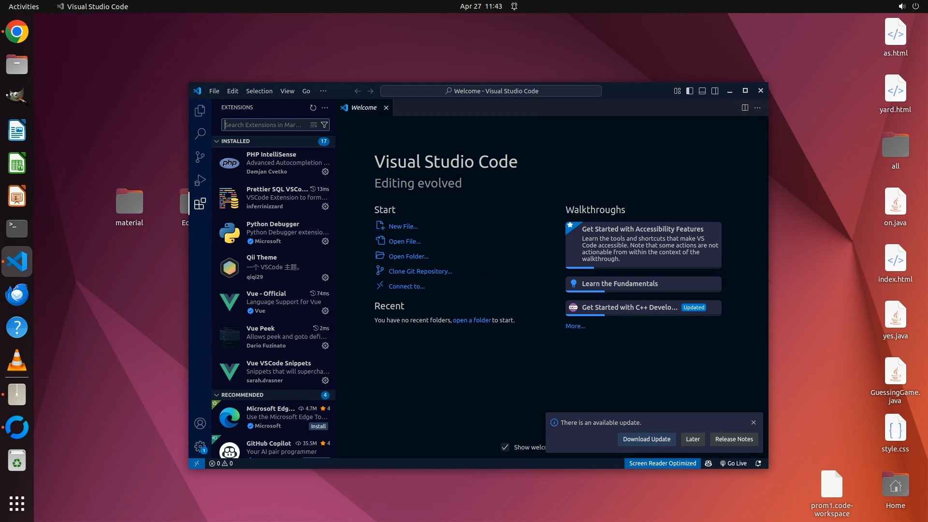This screenshot has width=928, height=522.
Task: Open manage gear for PHP IntelliSense
Action: click(325, 172)
